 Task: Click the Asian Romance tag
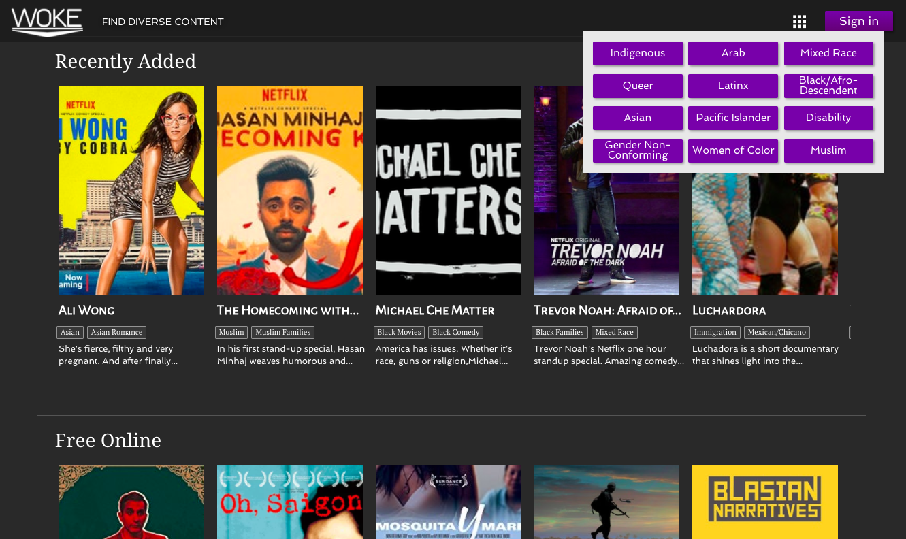click(117, 333)
